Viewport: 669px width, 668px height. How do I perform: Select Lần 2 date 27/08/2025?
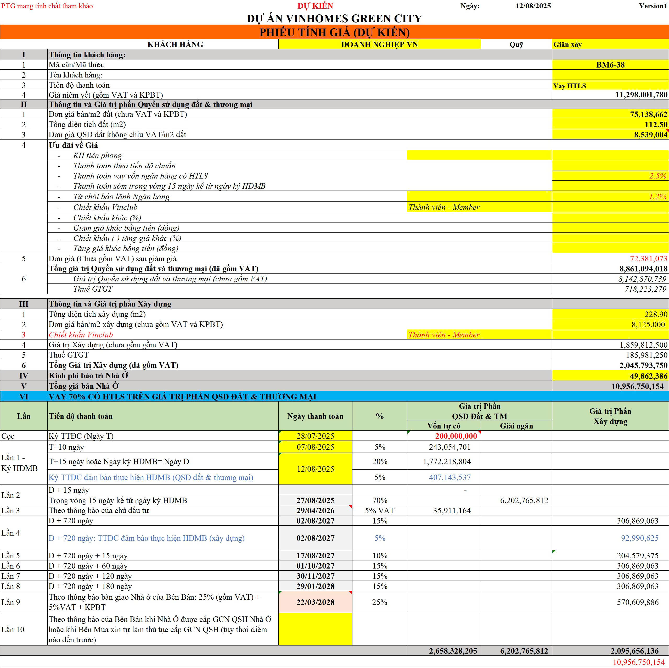[x=315, y=500]
